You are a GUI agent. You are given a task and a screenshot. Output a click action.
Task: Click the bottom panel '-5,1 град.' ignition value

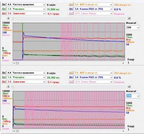[x=53, y=82]
